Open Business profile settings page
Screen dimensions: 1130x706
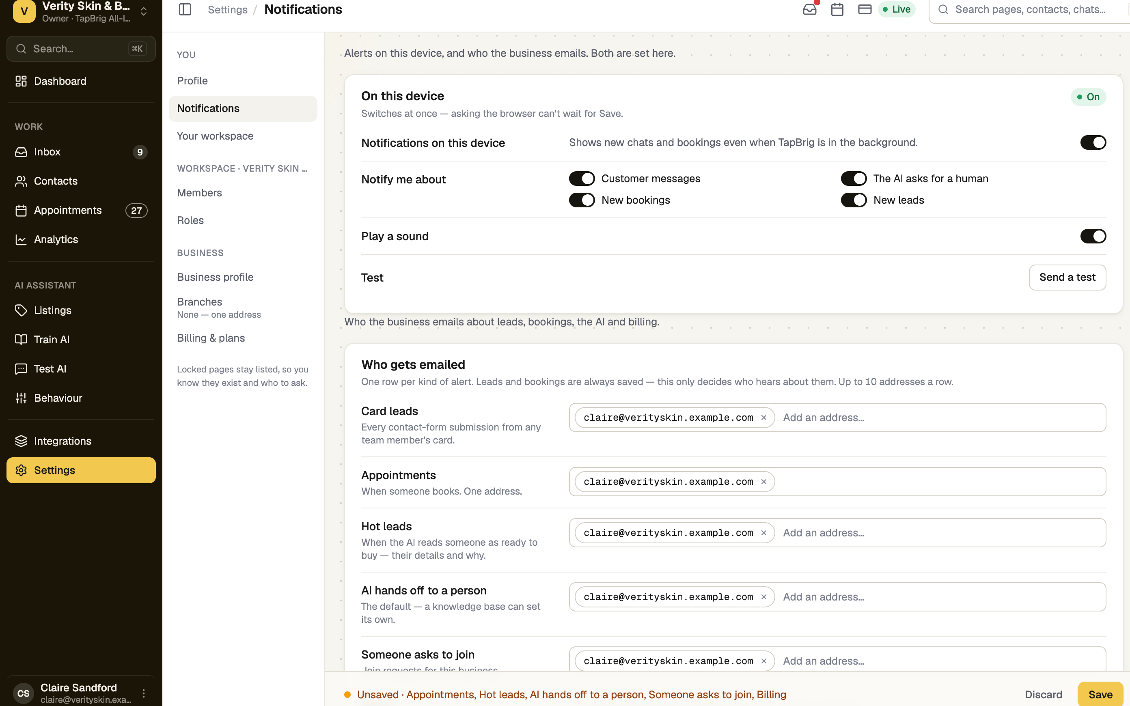pos(243,278)
